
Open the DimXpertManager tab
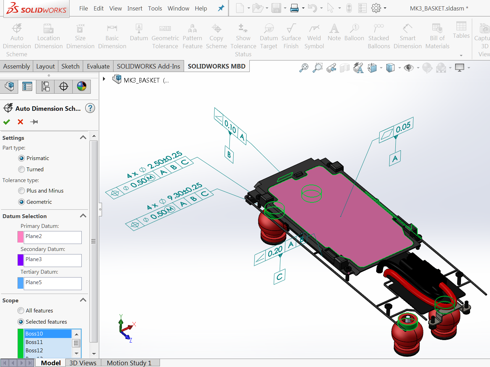click(64, 86)
